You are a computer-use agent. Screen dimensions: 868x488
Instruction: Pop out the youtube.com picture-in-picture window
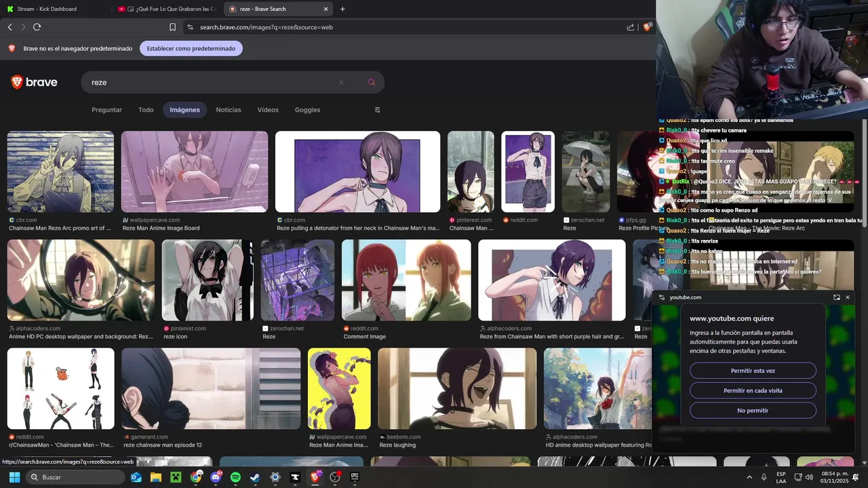click(837, 297)
